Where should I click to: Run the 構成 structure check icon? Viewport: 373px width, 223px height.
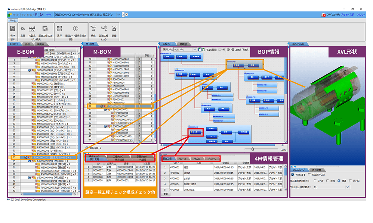(x=93, y=29)
